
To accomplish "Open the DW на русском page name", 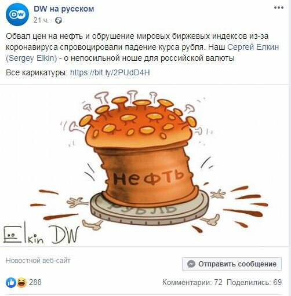I will point(64,9).
